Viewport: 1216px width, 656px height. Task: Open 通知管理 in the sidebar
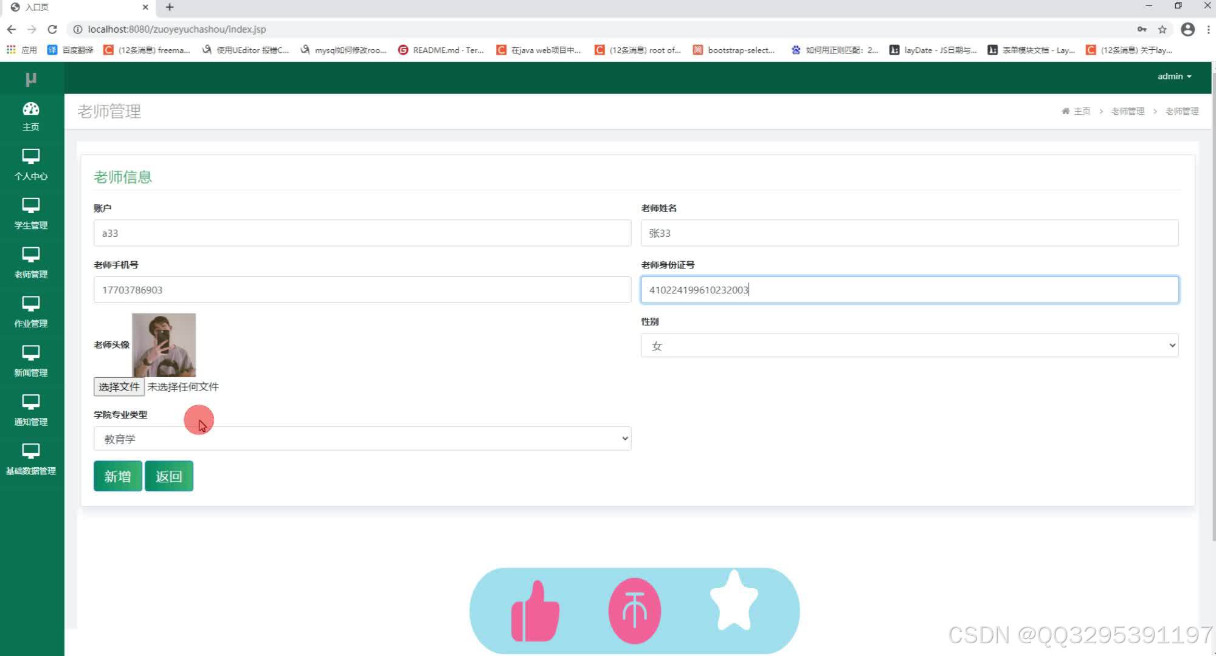[31, 411]
